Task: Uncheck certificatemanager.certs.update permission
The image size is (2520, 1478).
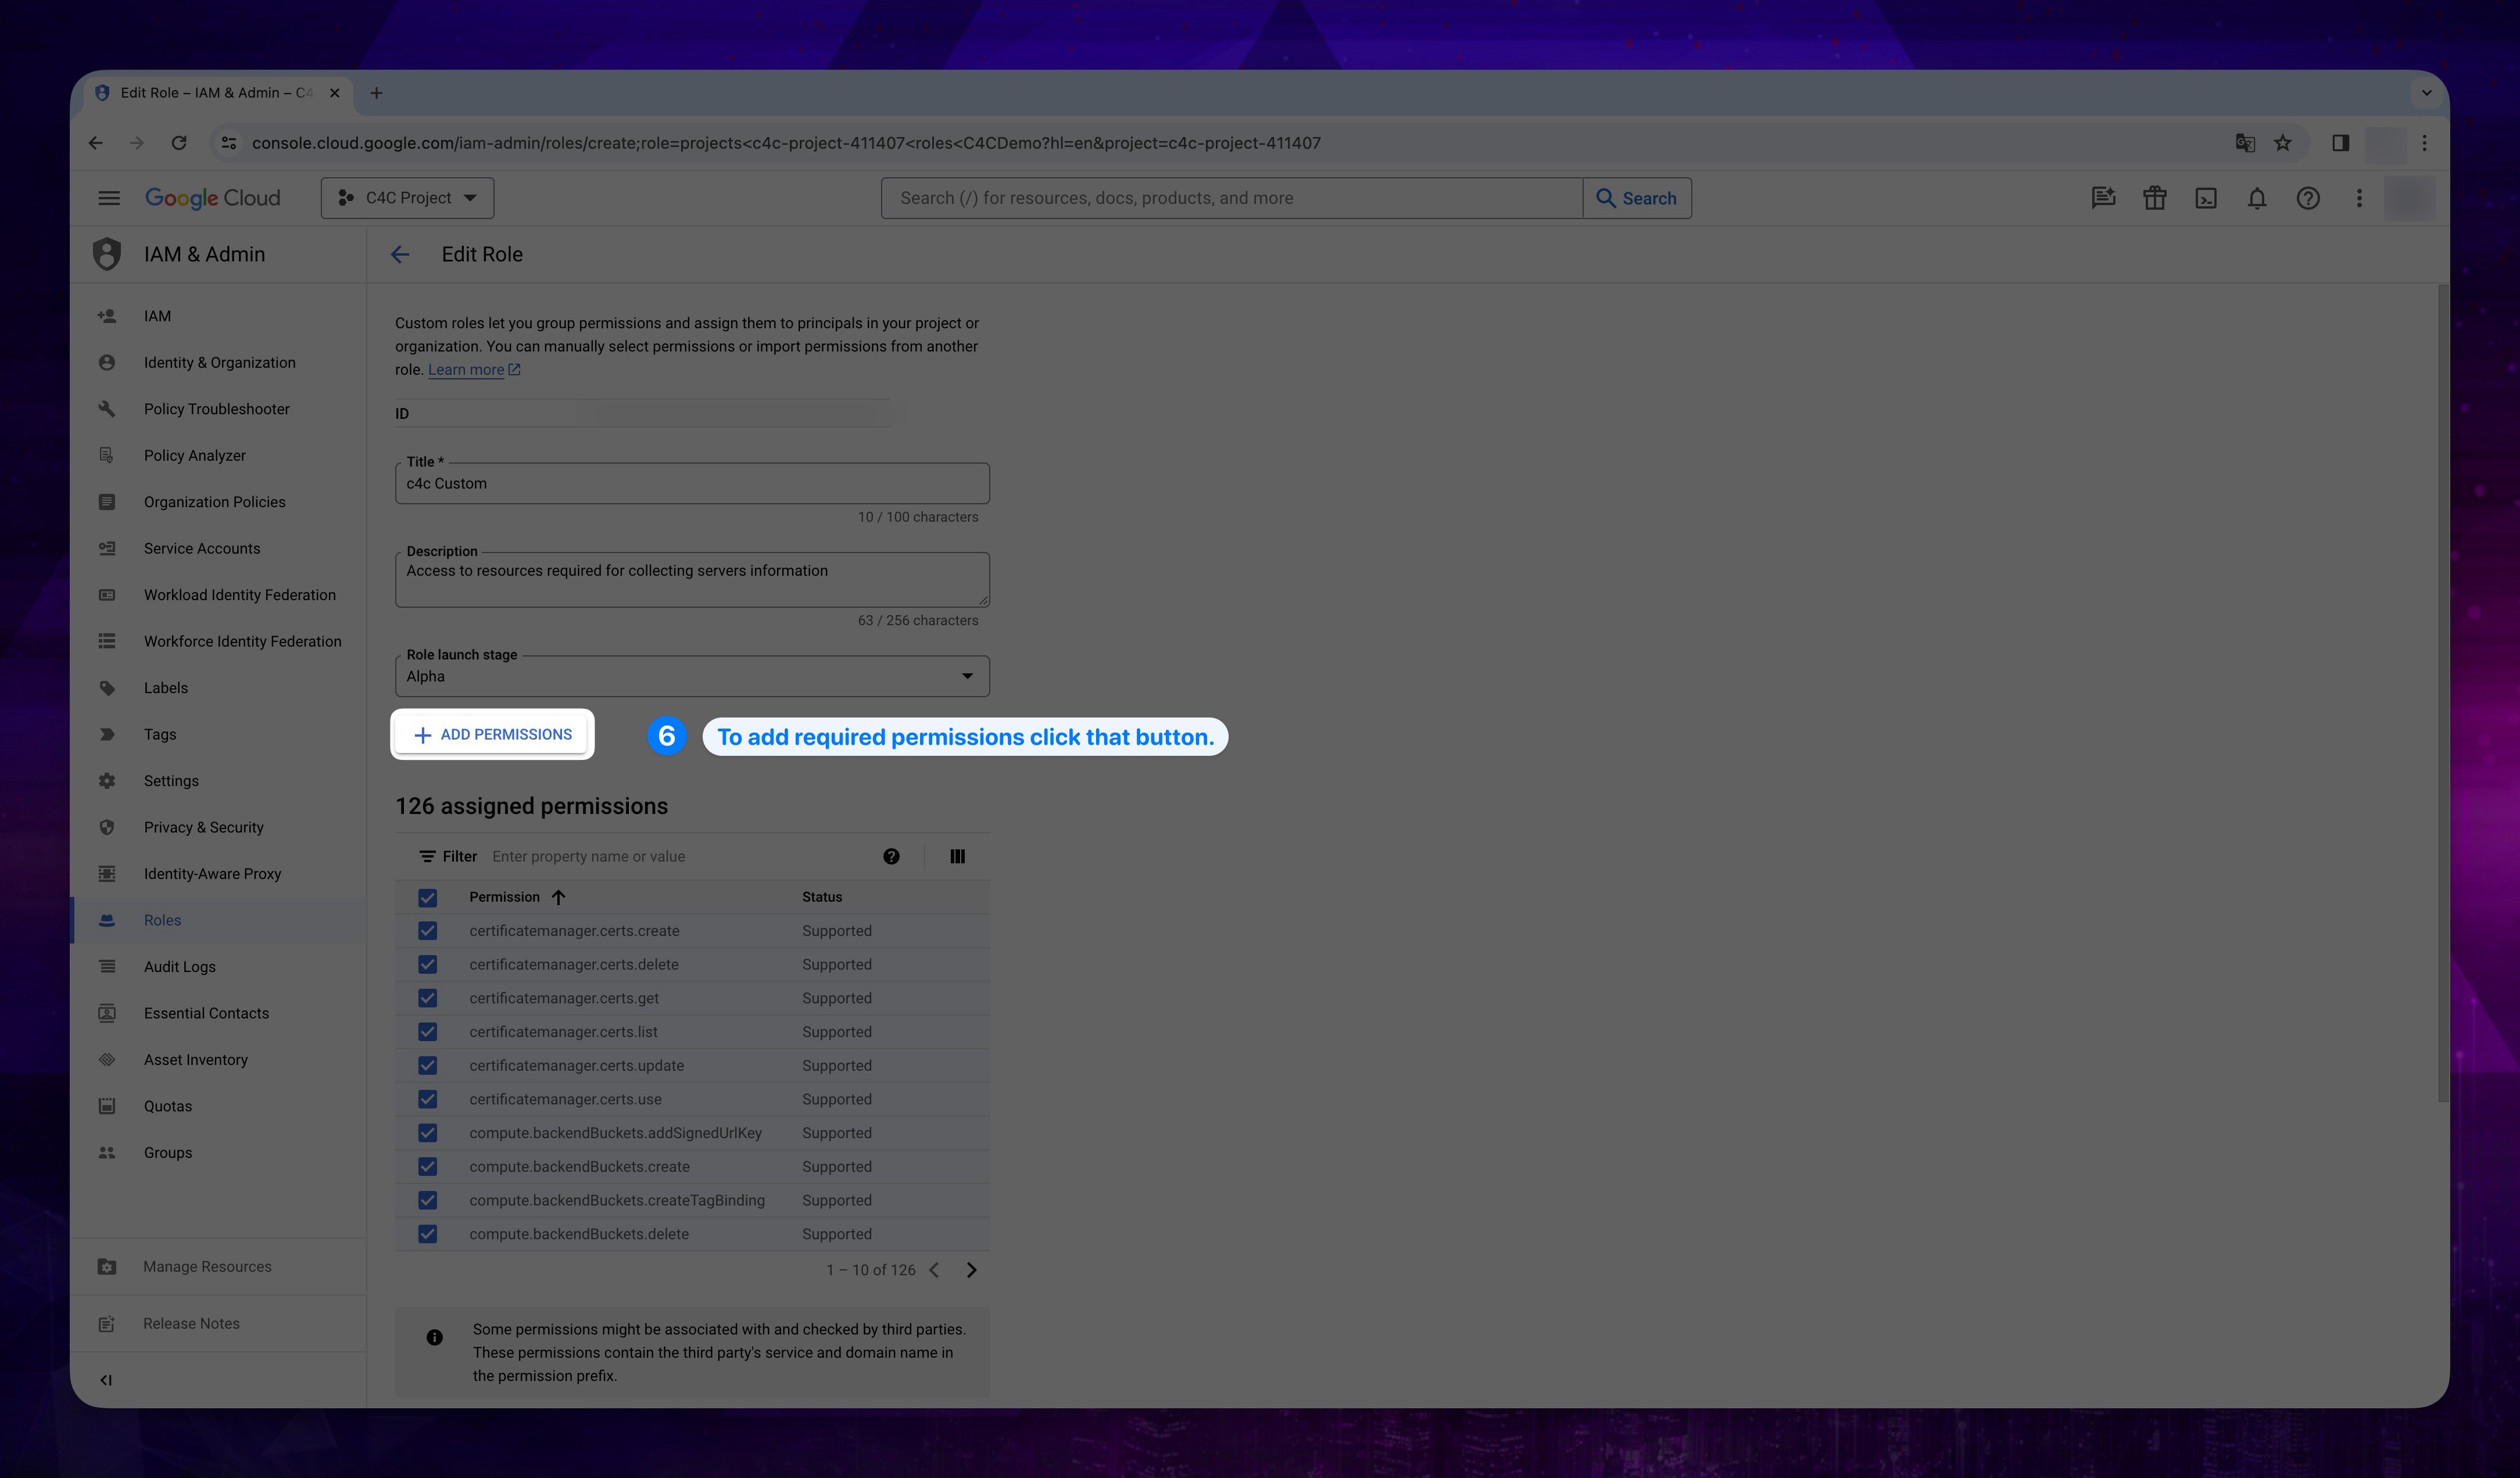Action: [x=427, y=1066]
